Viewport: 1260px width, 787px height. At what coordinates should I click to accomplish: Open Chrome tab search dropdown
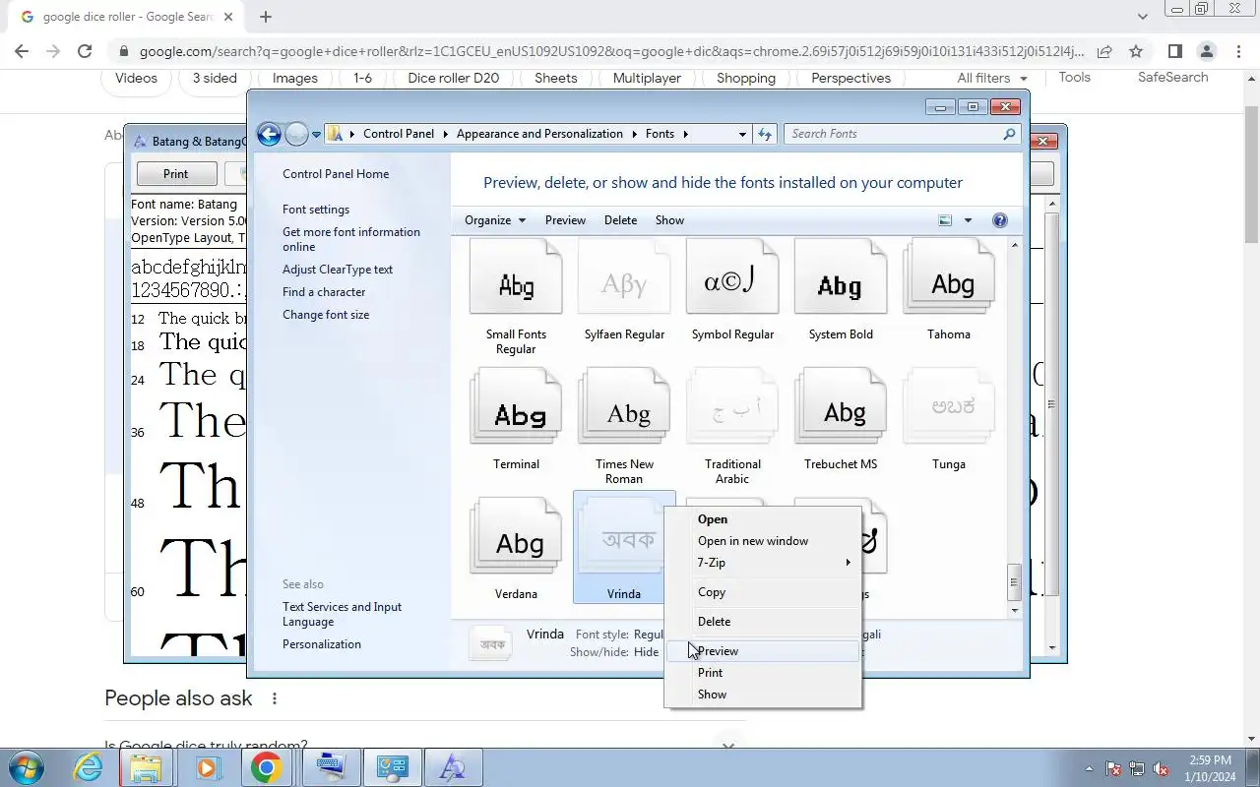(1142, 17)
